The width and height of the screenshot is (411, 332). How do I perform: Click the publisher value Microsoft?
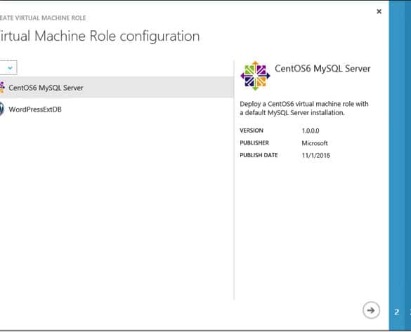point(315,143)
